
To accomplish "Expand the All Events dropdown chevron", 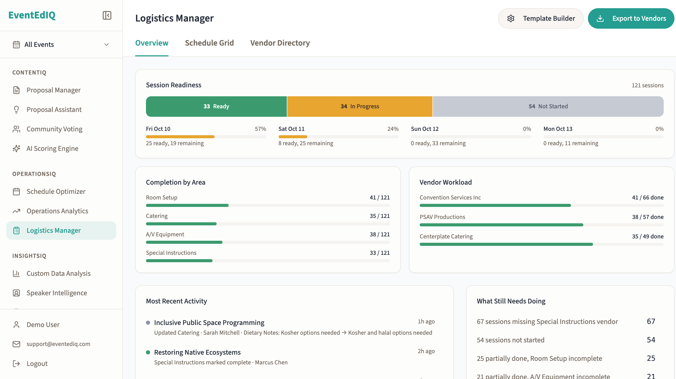I will 106,45.
